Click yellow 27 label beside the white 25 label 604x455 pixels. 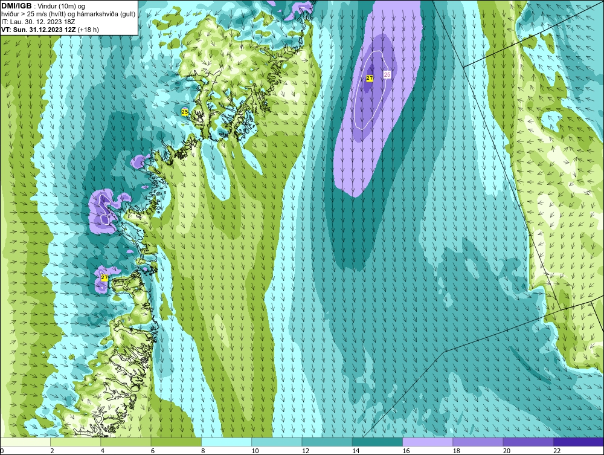tap(370, 78)
